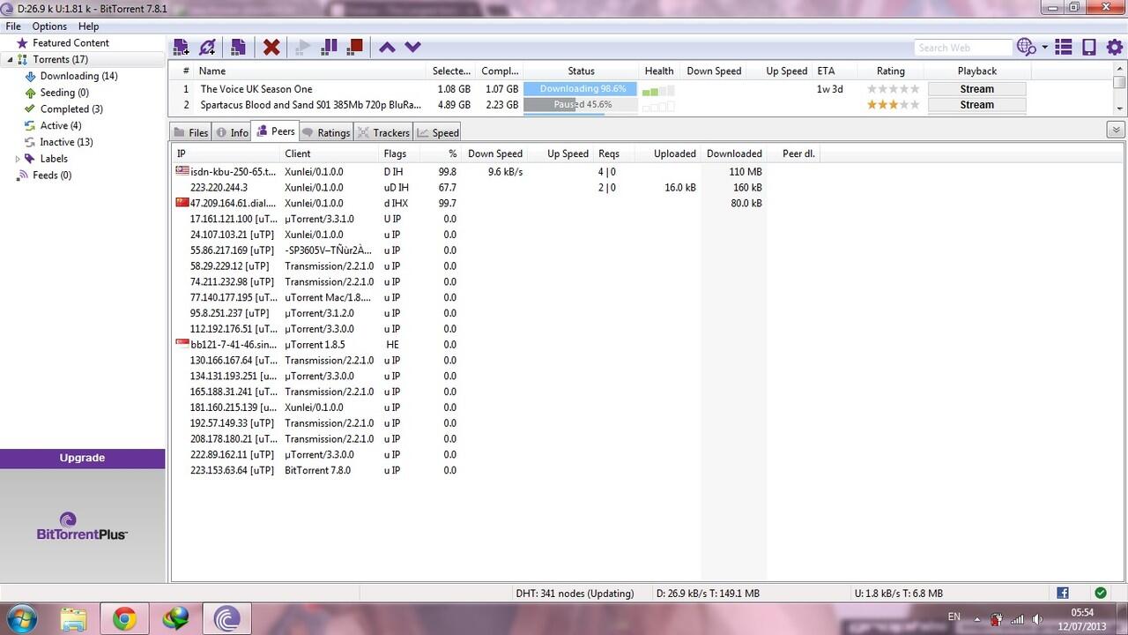Viewport: 1128px width, 635px height.
Task: Open the File menu
Action: 13,26
